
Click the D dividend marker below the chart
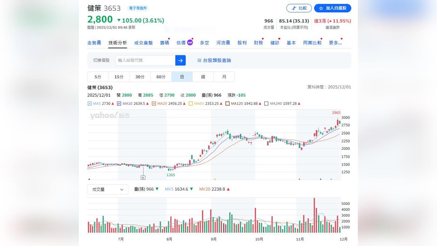pyautogui.click(x=143, y=177)
